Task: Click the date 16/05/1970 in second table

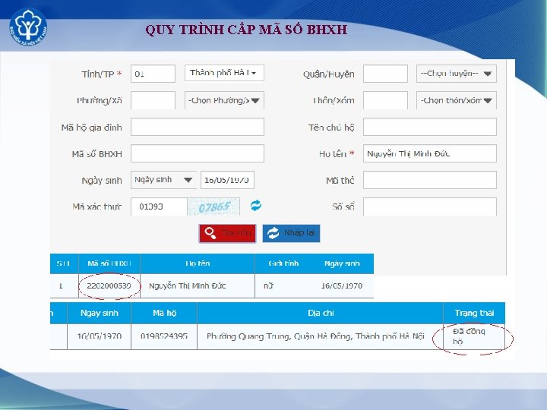Action: pos(100,336)
